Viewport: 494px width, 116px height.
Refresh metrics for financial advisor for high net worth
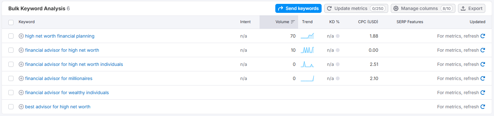tap(482, 50)
